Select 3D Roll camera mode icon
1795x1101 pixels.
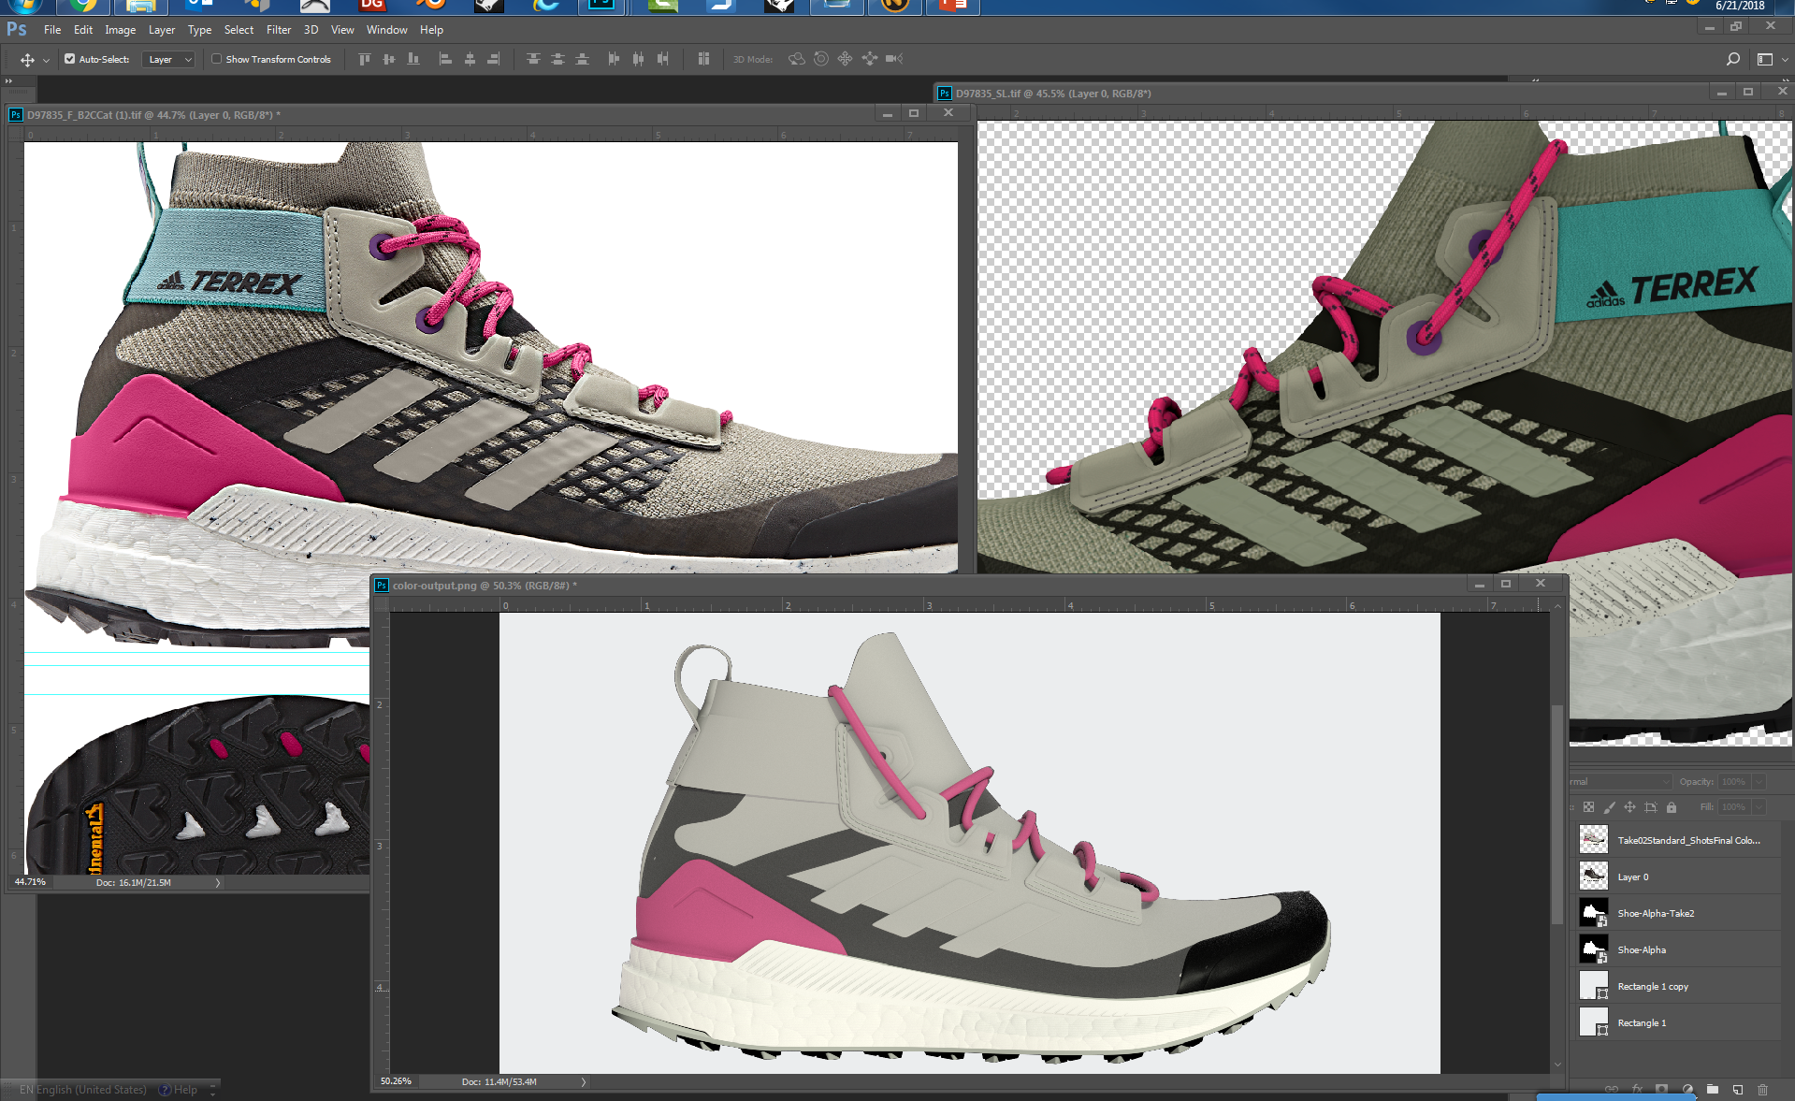point(821,59)
